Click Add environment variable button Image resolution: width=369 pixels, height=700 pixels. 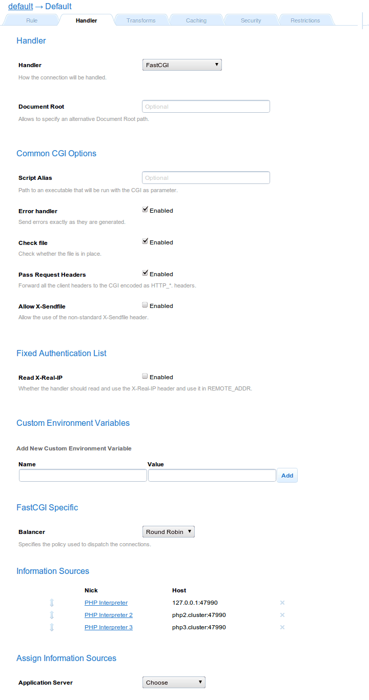(287, 476)
